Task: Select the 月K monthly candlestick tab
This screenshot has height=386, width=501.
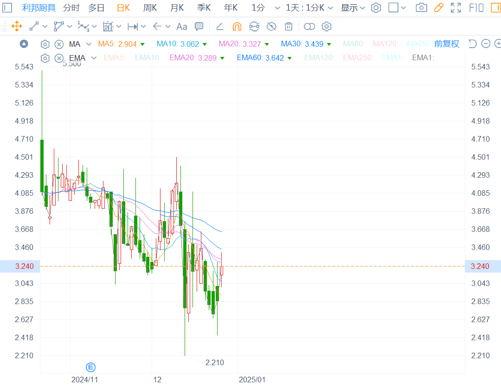Action: click(177, 8)
